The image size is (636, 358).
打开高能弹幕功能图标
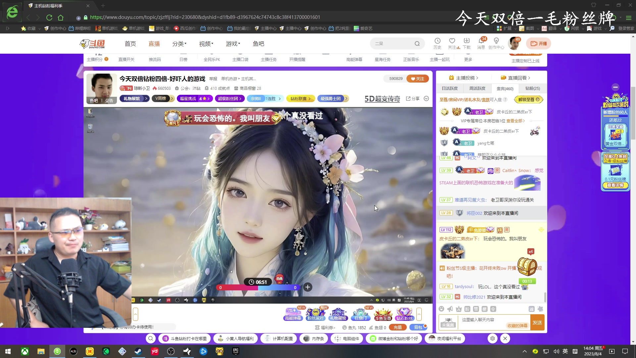292,313
